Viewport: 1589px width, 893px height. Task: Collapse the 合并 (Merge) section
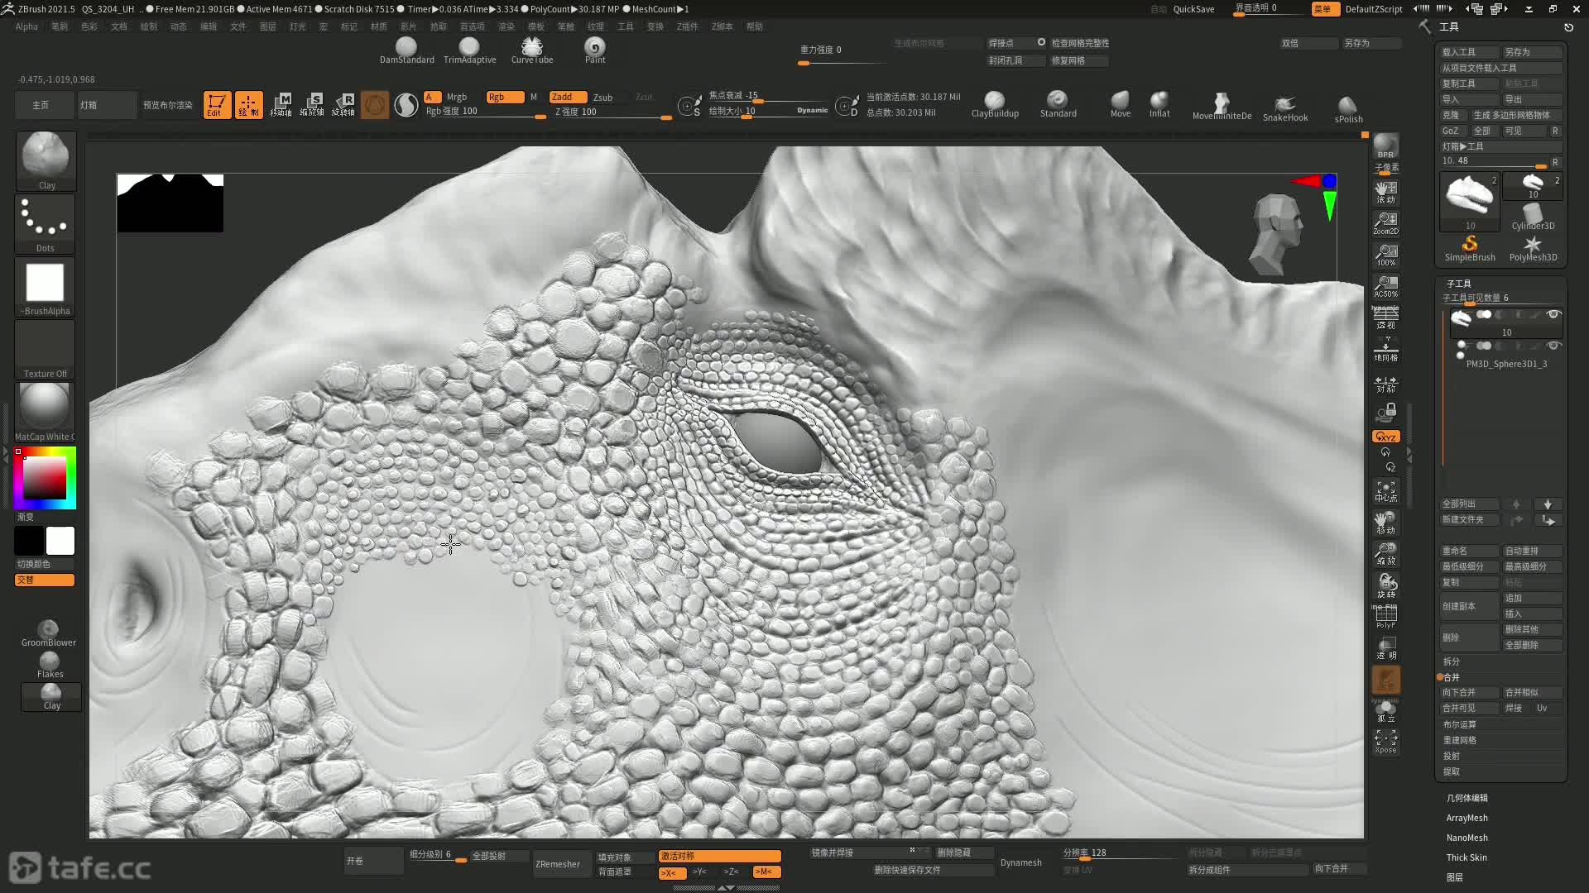click(1452, 677)
